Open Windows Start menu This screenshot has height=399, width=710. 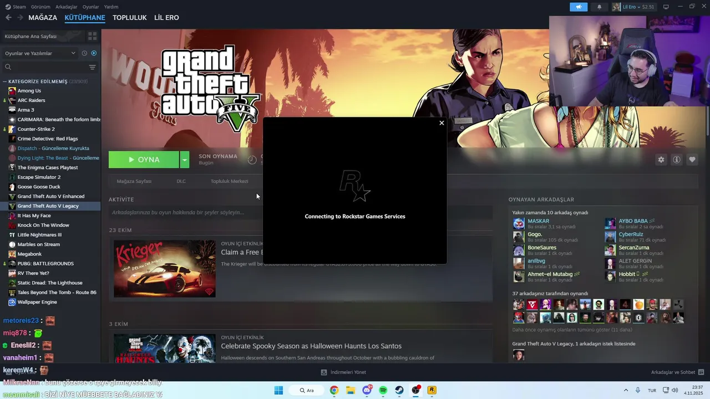pyautogui.click(x=278, y=390)
